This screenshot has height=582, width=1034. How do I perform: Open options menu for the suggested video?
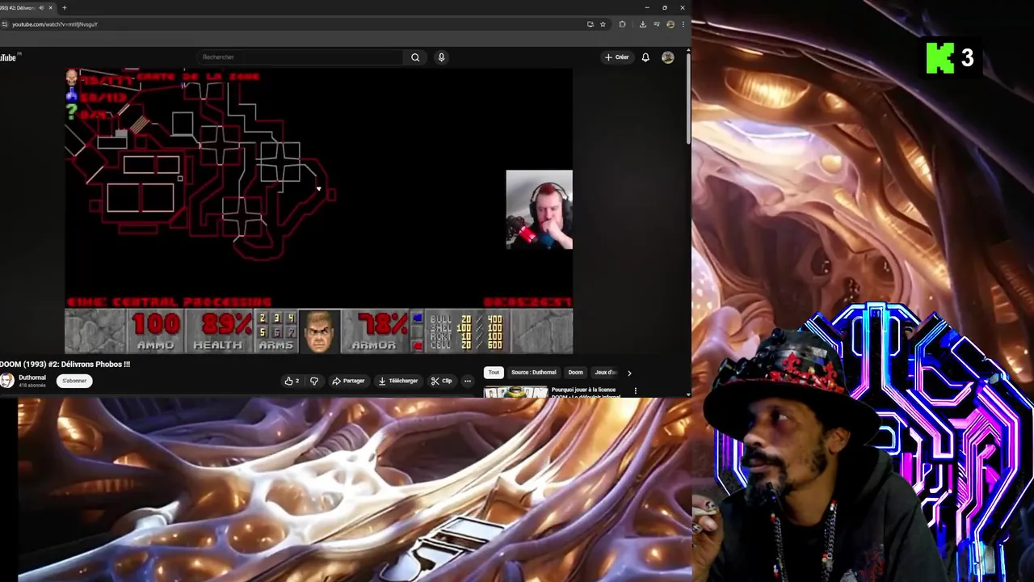tap(635, 391)
